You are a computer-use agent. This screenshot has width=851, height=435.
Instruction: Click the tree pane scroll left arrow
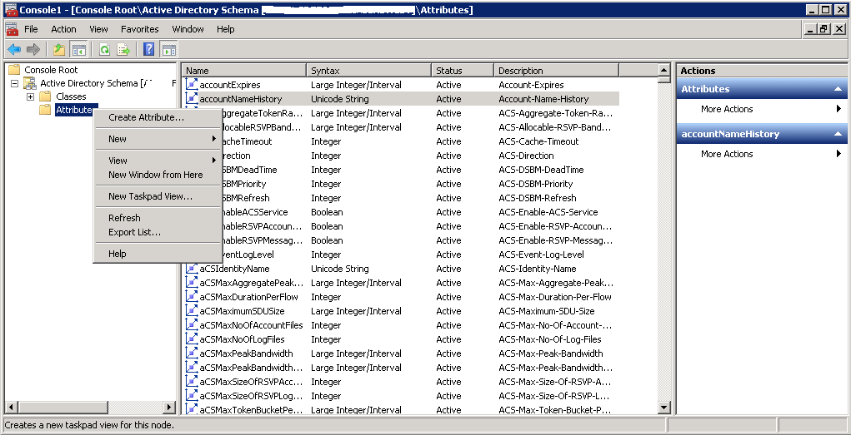11,408
